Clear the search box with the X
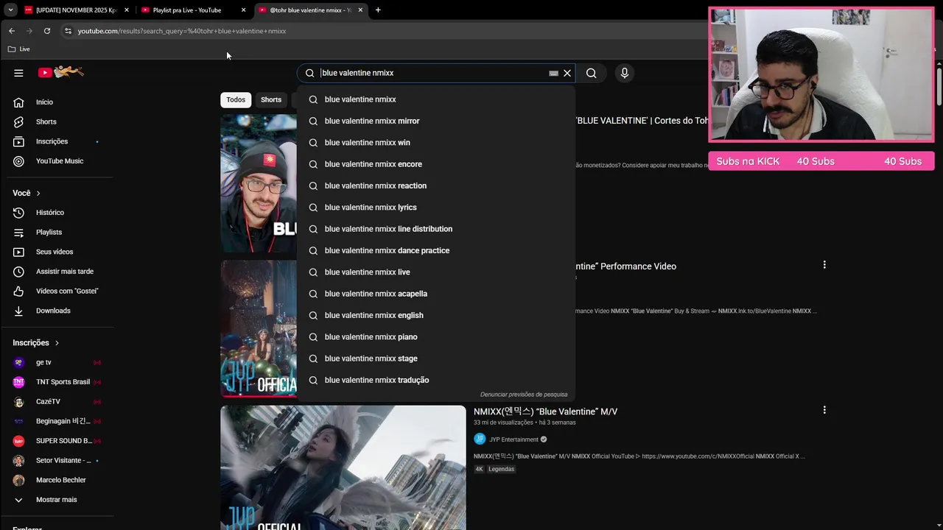 click(567, 73)
